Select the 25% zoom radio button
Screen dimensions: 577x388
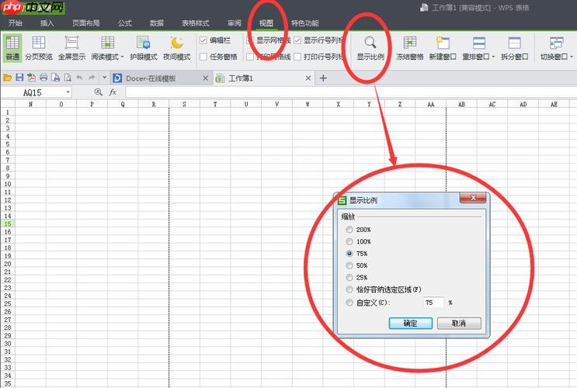(349, 277)
